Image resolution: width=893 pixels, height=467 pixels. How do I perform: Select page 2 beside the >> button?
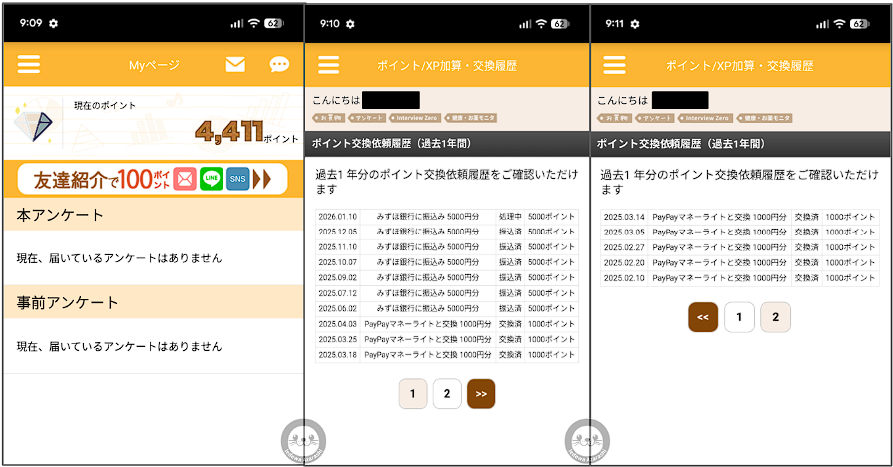point(446,393)
